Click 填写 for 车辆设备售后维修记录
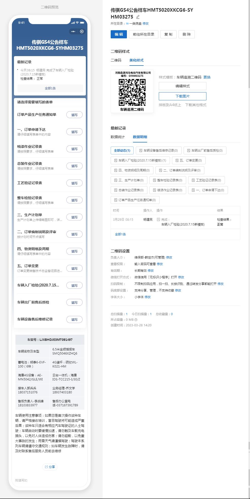The image size is (250, 499). (x=74, y=319)
